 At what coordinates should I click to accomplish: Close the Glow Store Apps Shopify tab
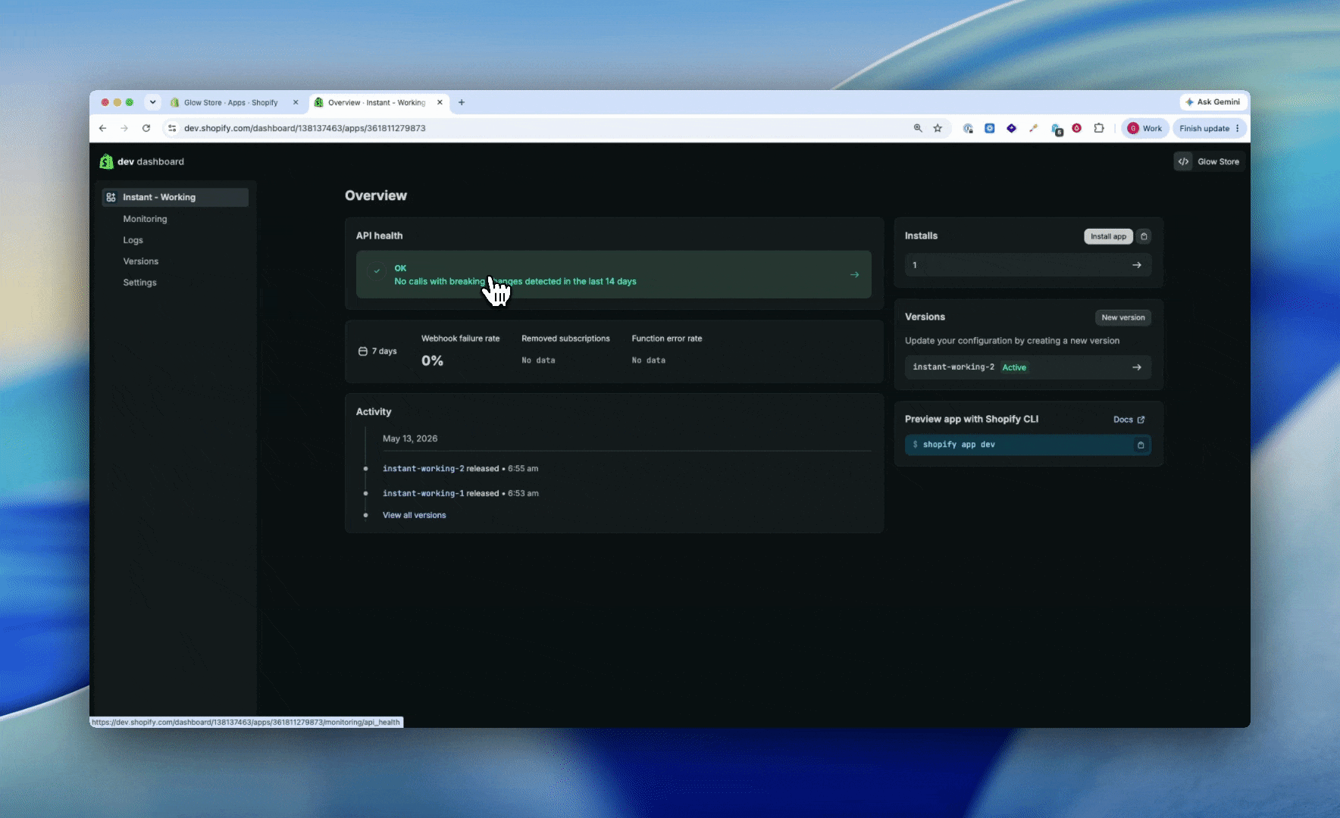pyautogui.click(x=296, y=102)
